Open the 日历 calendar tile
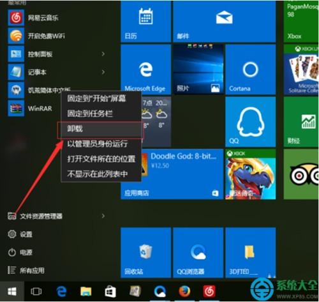This screenshot has width=319, height=302. pyautogui.click(x=146, y=21)
